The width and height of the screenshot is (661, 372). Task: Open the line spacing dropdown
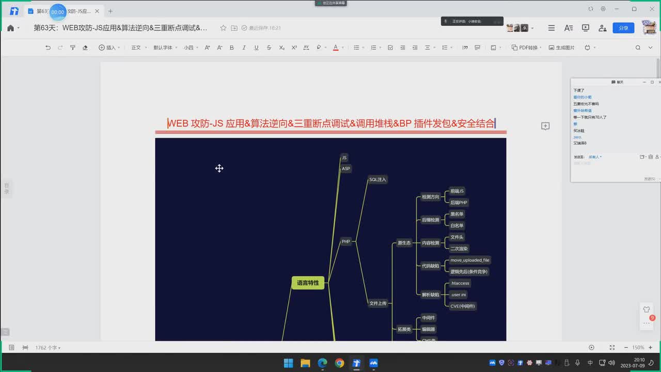coord(447,48)
